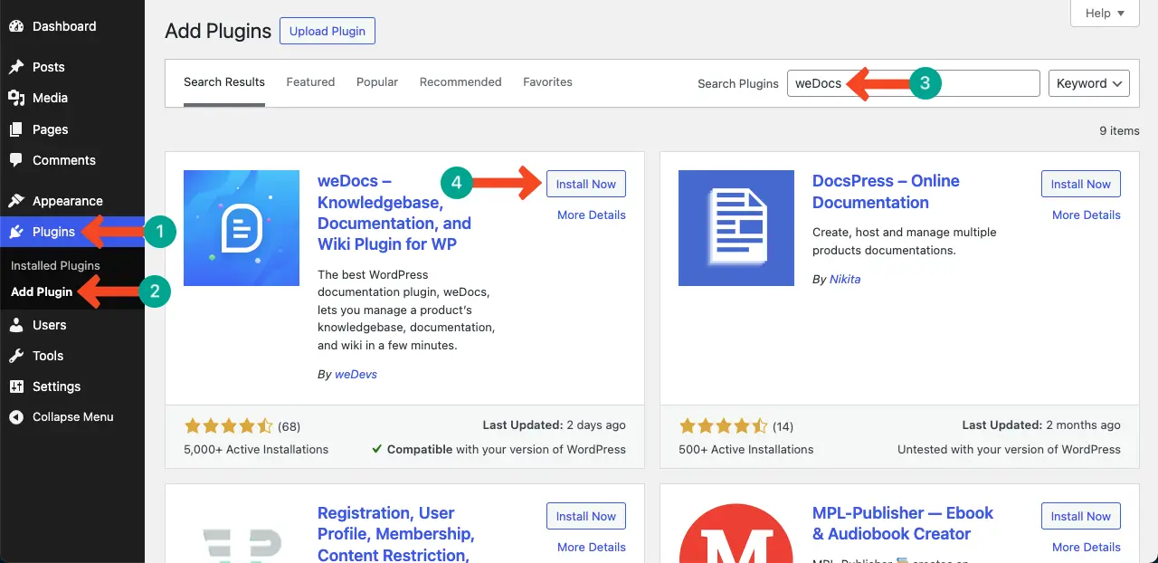Screen dimensions: 1158x563
Task: Install the weDocs plugin now
Action: tap(586, 184)
